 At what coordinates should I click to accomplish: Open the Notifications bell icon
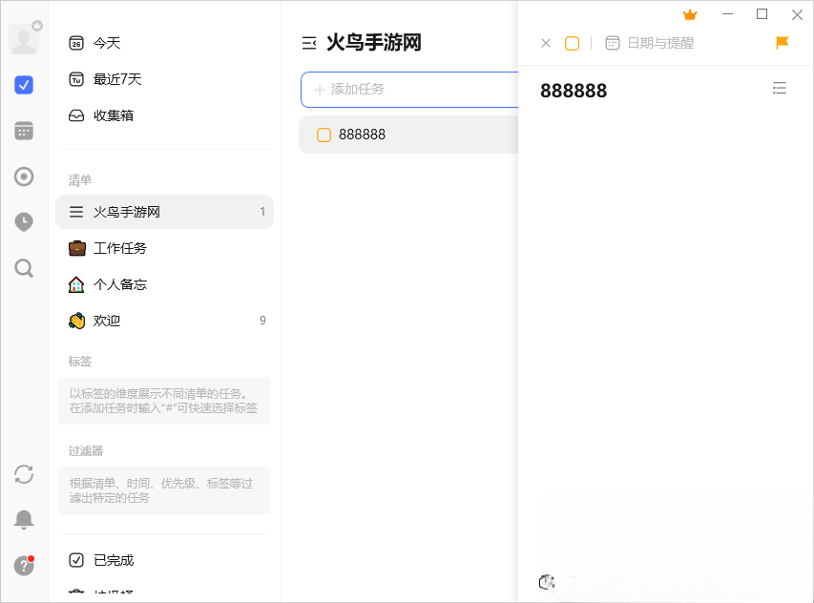point(24,519)
